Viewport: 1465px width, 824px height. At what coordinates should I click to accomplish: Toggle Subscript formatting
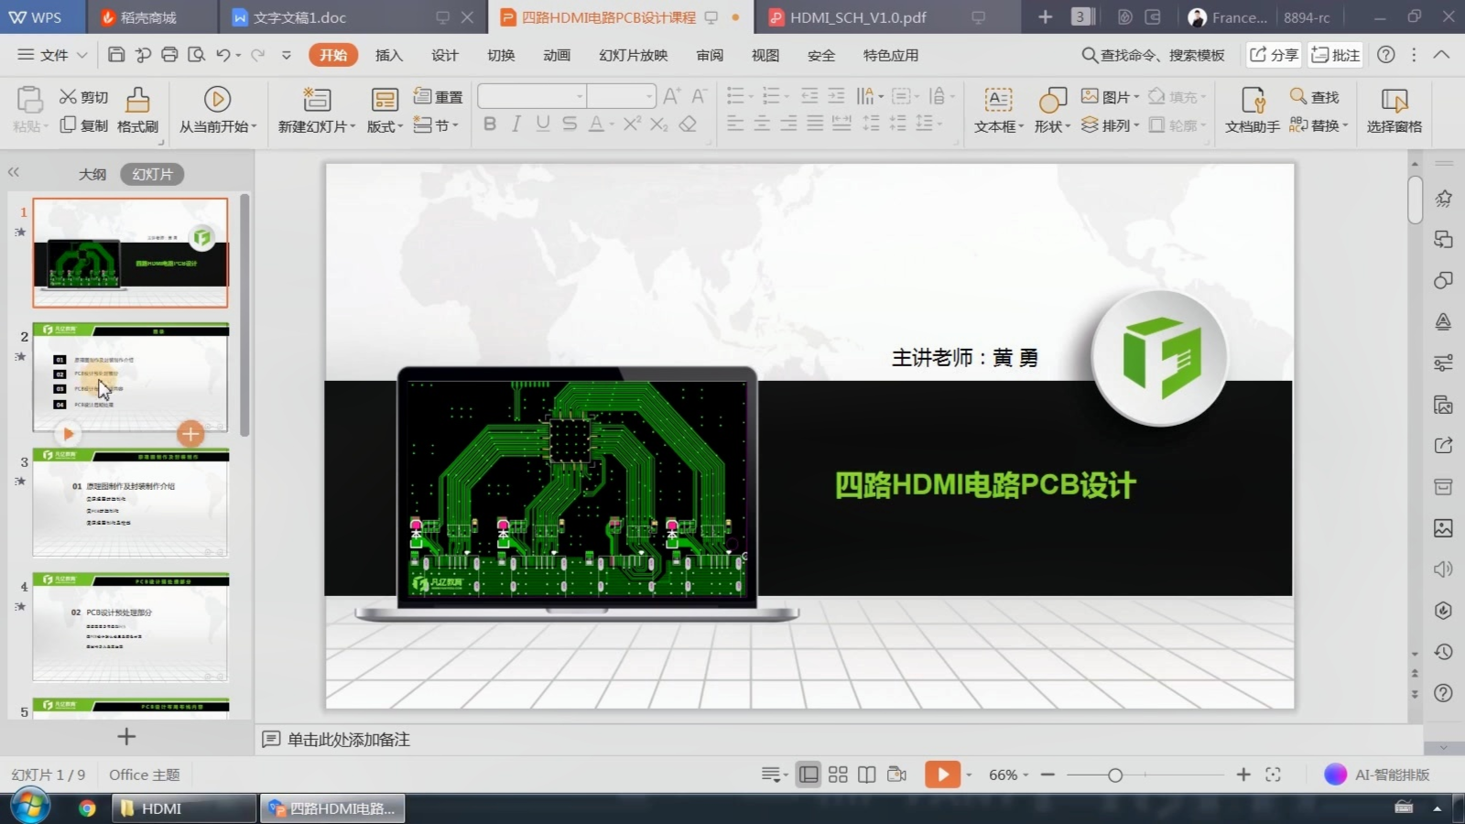(x=659, y=124)
